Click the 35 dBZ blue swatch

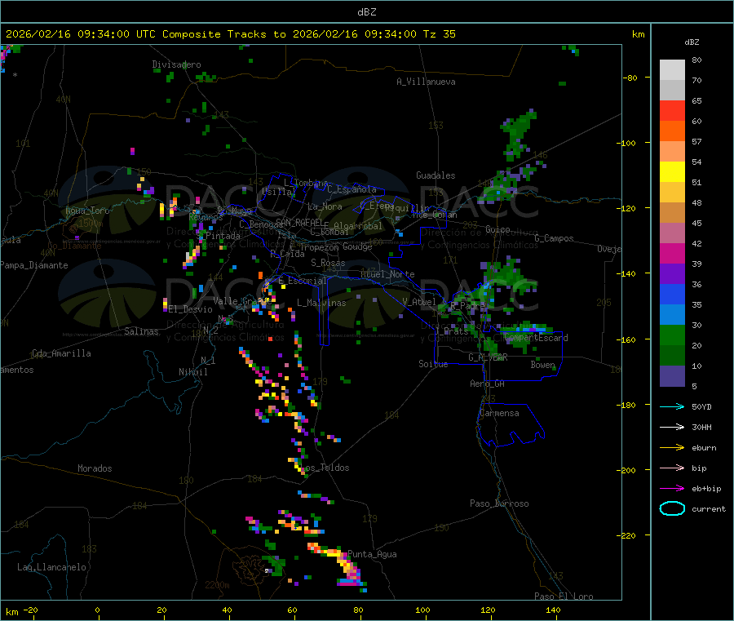coord(672,294)
